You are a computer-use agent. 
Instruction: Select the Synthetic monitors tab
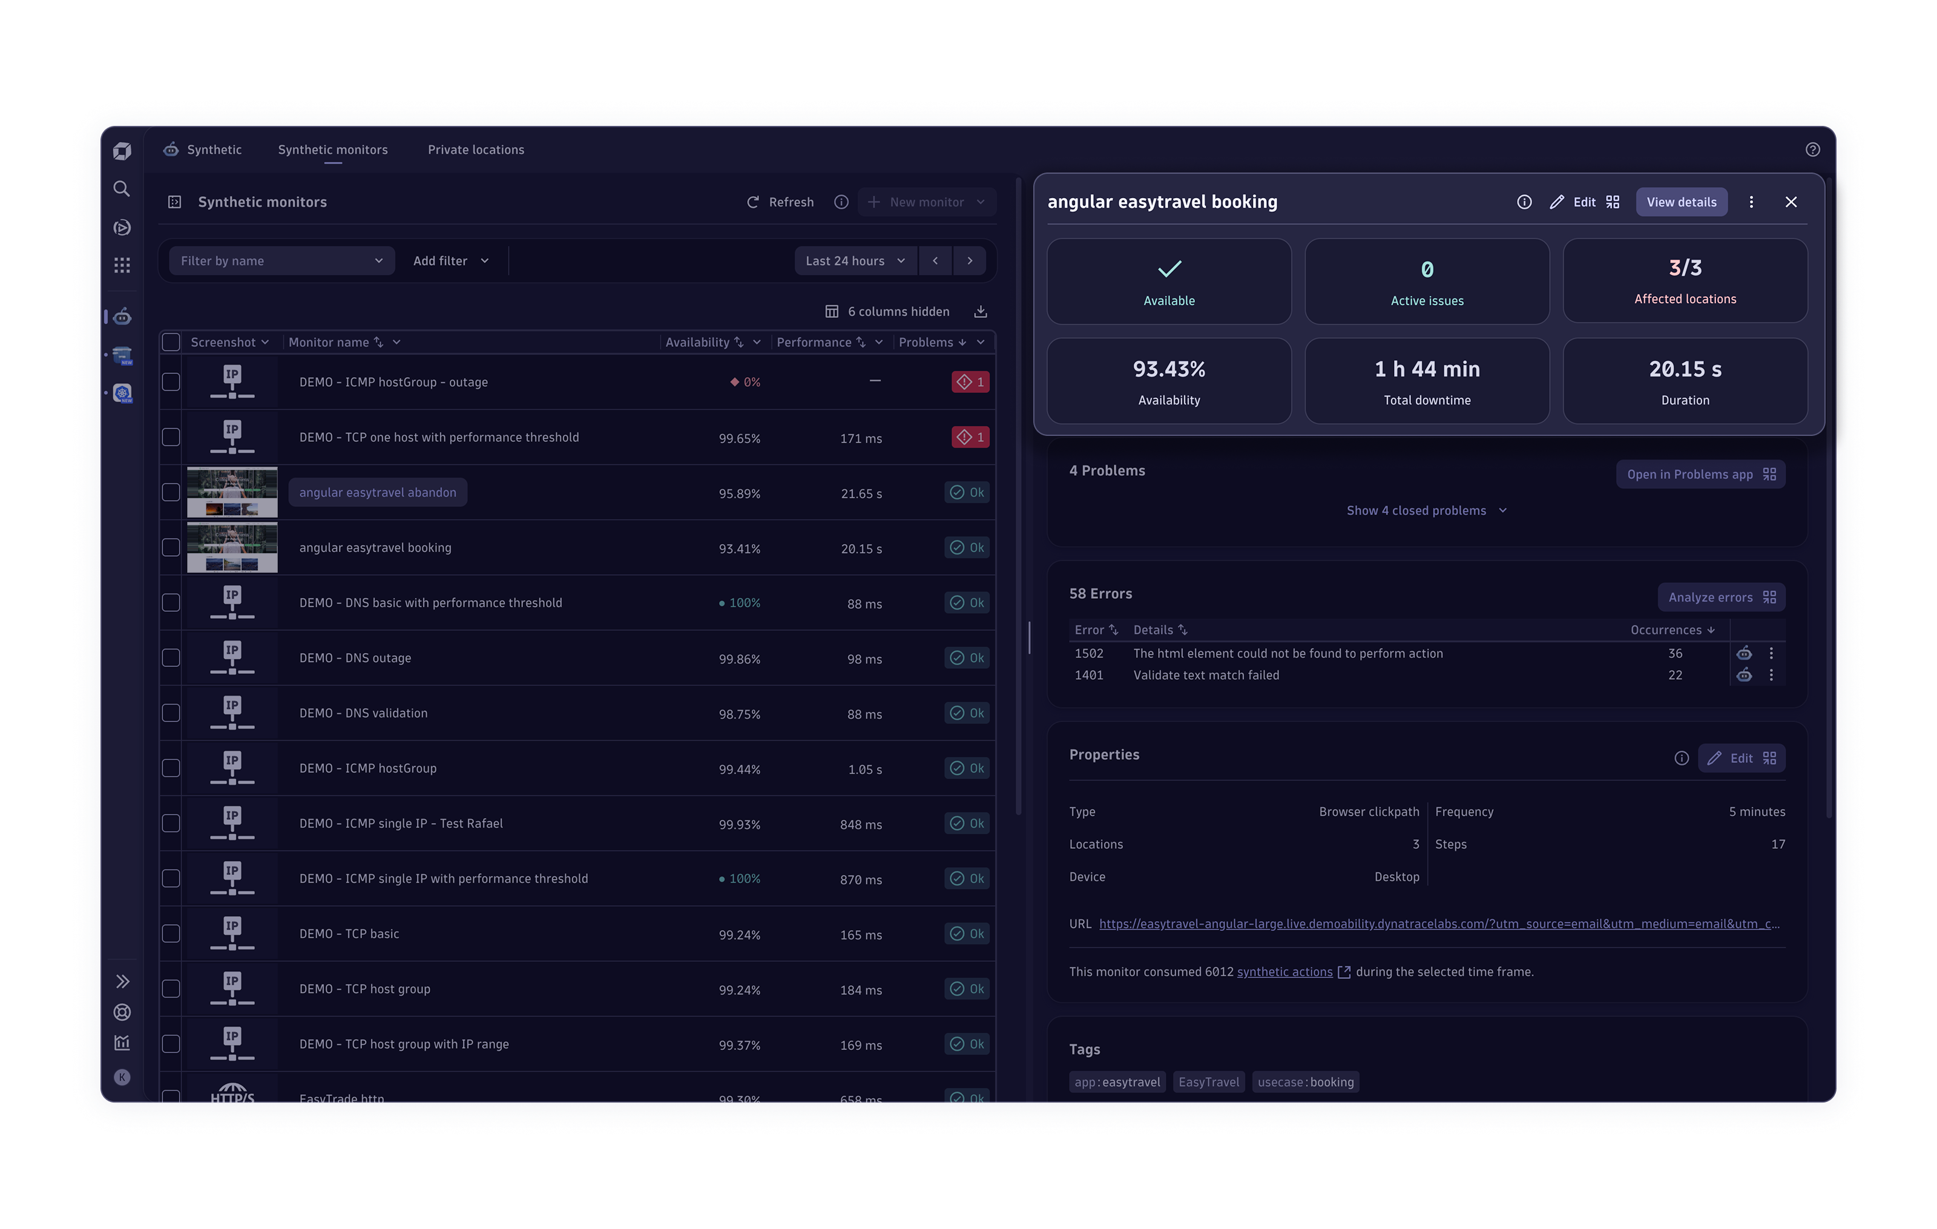point(332,150)
